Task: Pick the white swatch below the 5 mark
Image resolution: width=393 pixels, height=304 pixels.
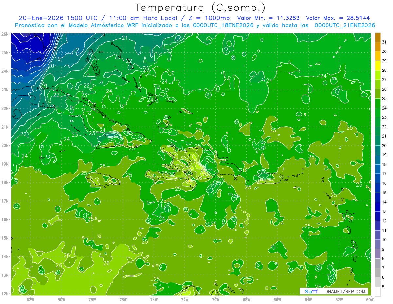Action: coord(377,292)
